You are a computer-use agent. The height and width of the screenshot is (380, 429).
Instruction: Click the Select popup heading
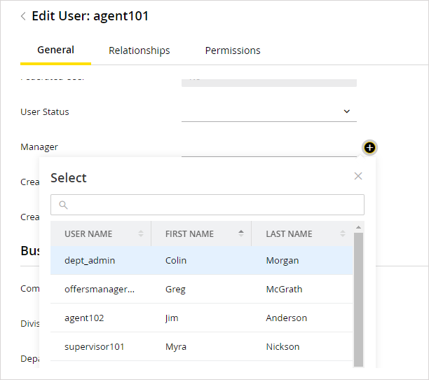[x=69, y=178]
